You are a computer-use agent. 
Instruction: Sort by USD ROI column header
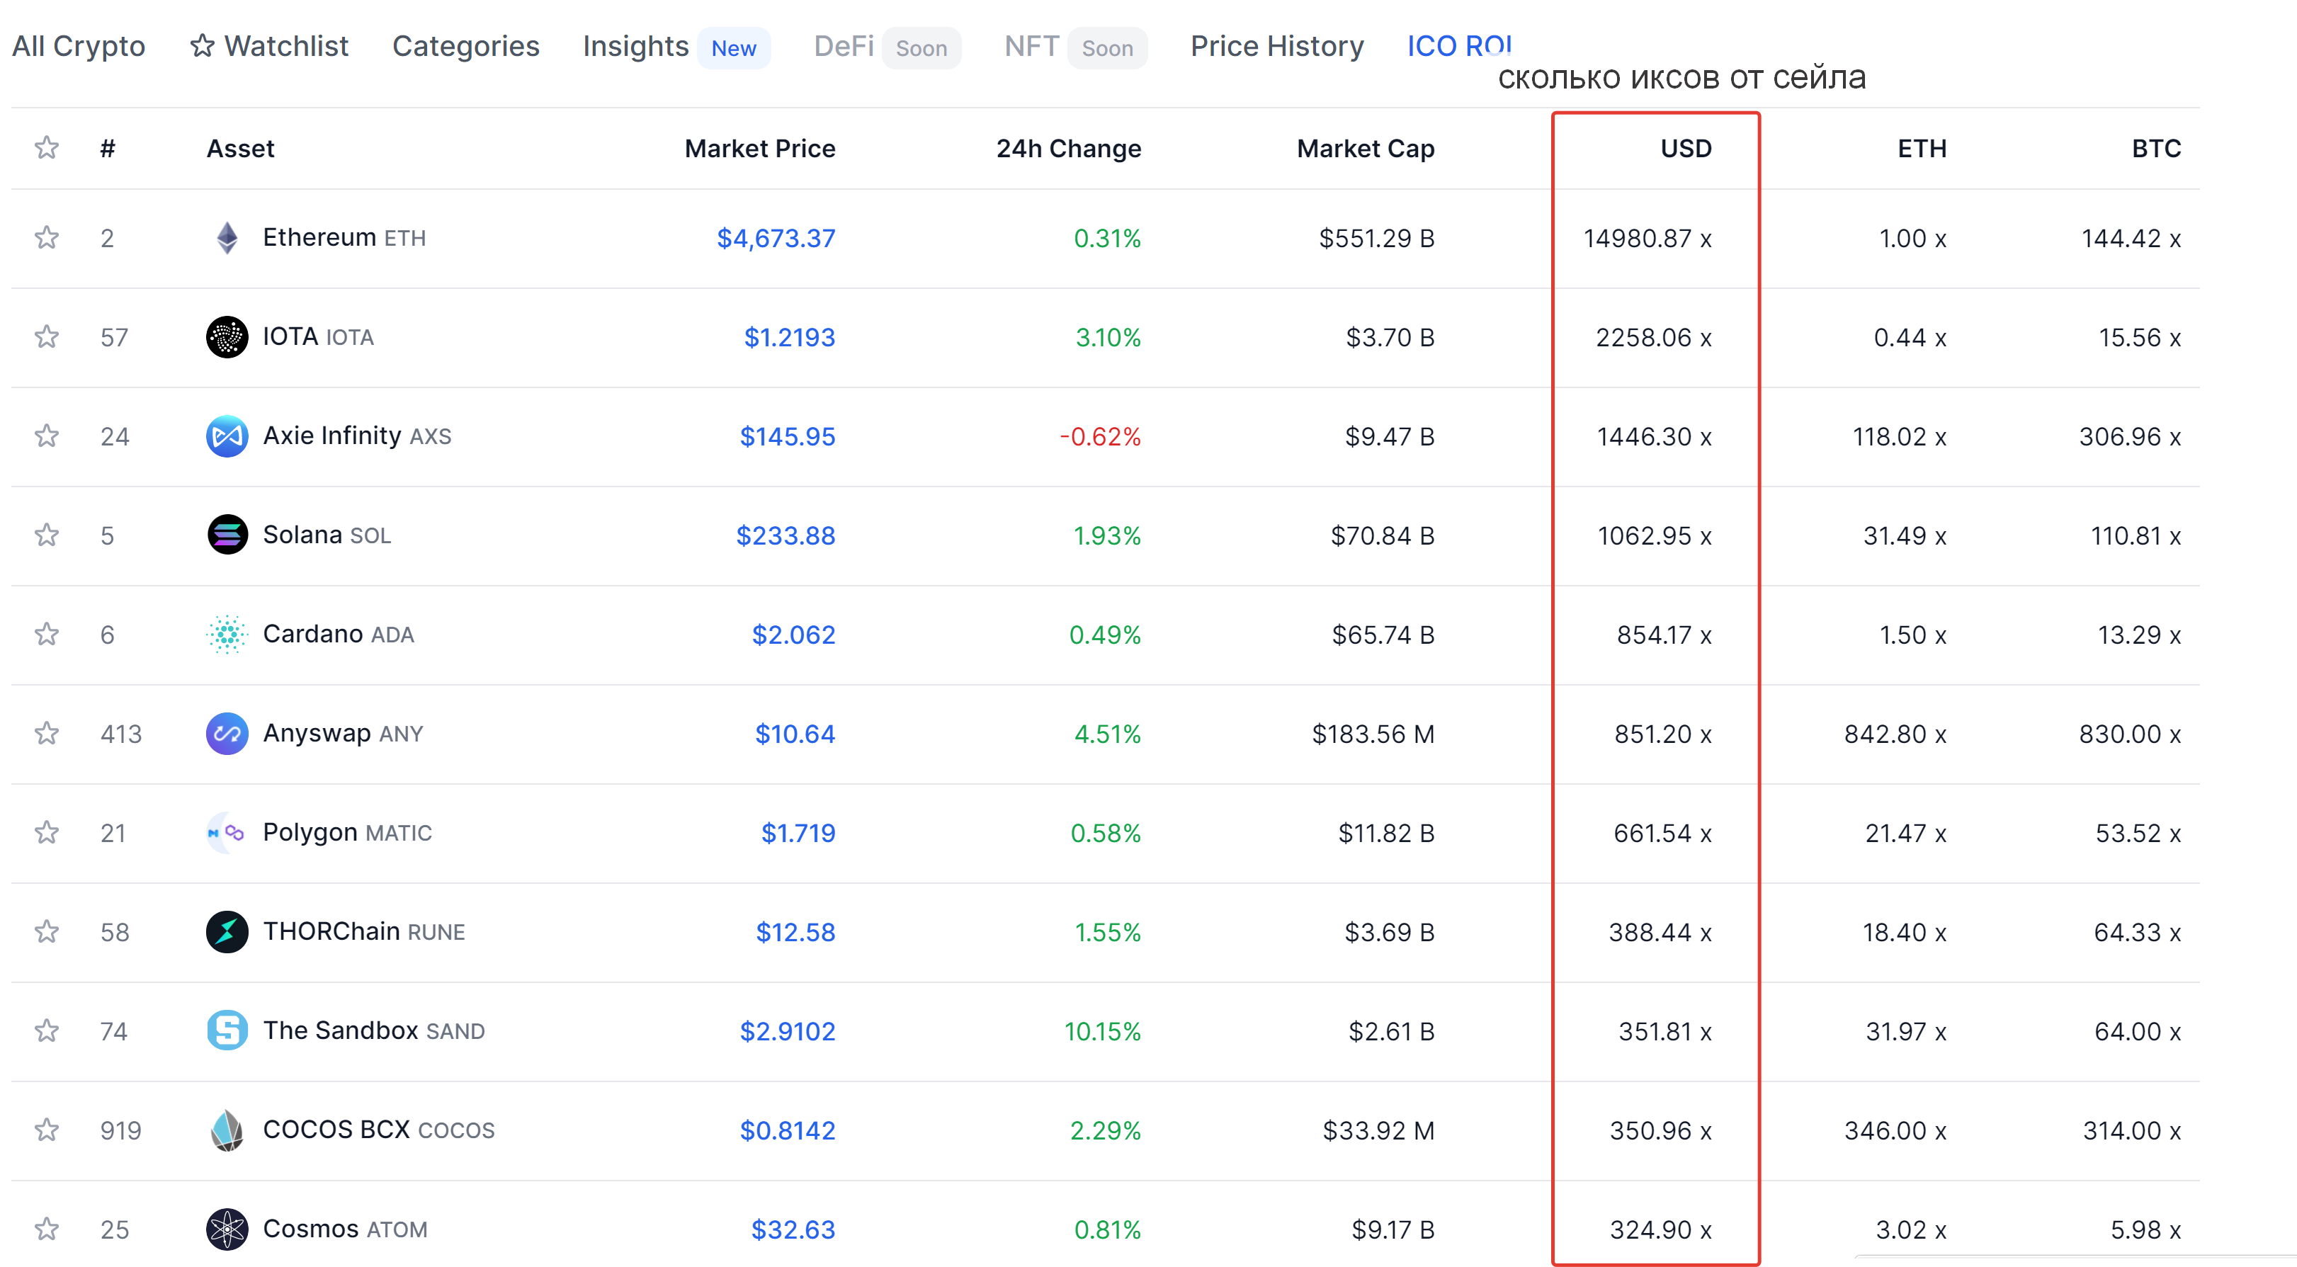(x=1685, y=148)
